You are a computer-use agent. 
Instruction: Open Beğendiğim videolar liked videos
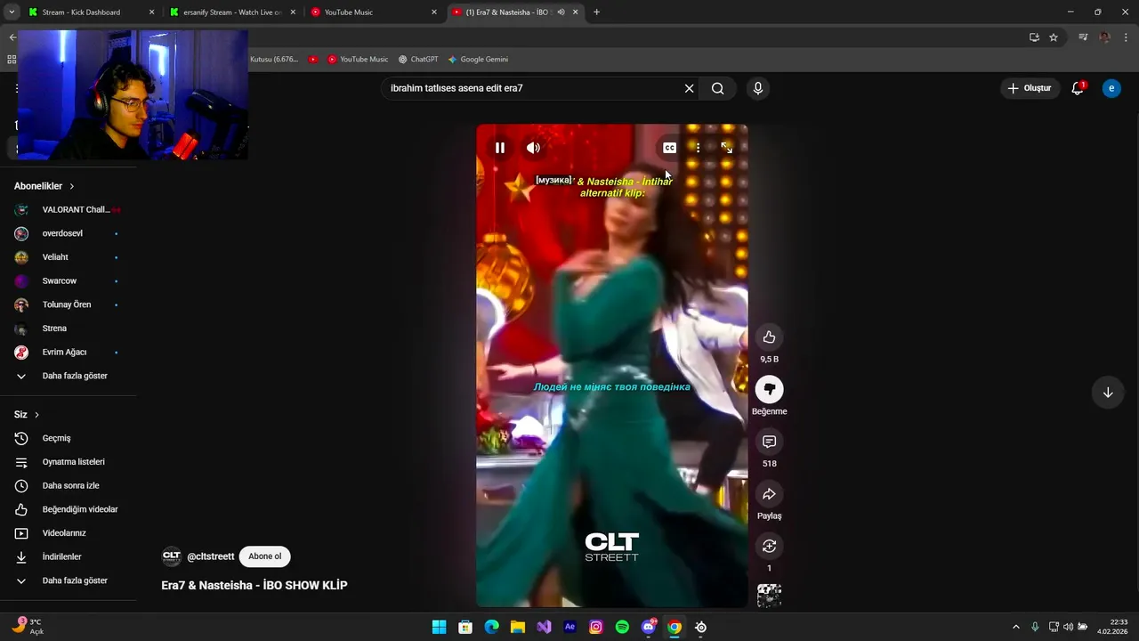click(x=68, y=509)
